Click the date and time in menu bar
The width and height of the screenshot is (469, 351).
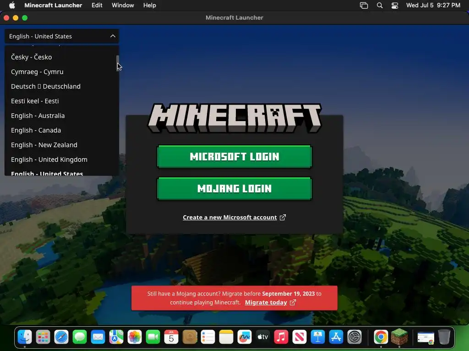click(x=433, y=5)
